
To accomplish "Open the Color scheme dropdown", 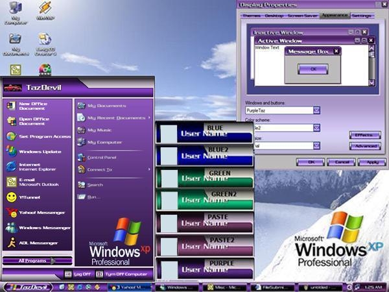I will click(x=316, y=128).
